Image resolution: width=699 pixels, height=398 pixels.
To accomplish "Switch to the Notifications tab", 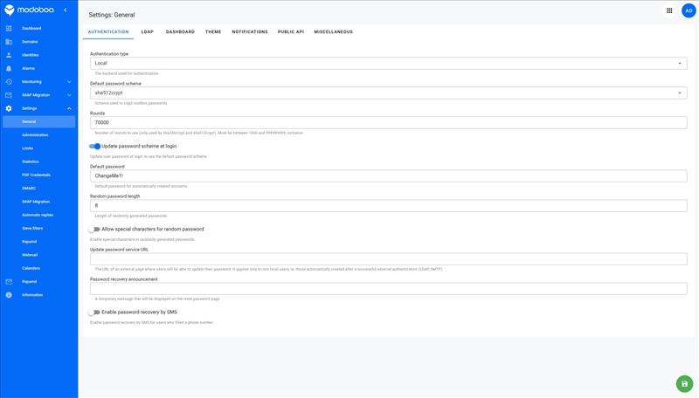I will coord(250,31).
